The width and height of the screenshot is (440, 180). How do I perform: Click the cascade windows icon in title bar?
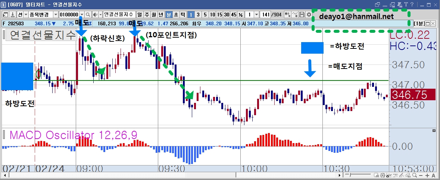377,4
